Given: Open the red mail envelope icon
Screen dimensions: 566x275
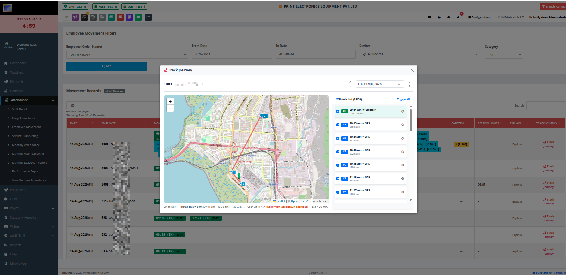Looking at the screenshot, I should pyautogui.click(x=120, y=17).
